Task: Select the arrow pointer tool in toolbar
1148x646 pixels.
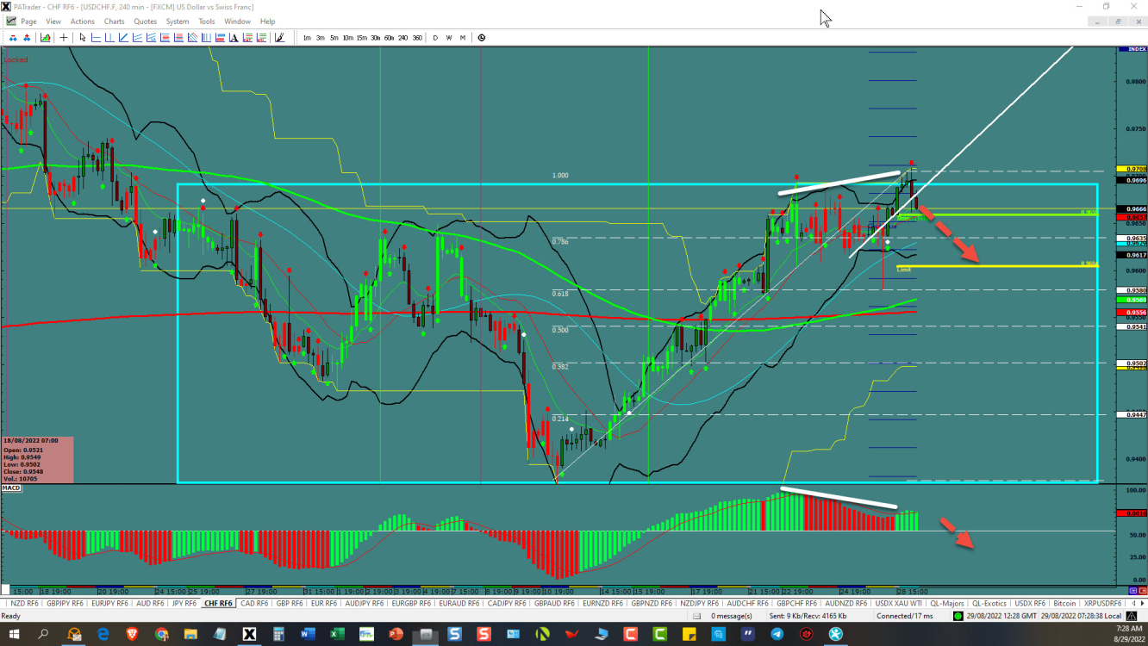Action: click(x=83, y=37)
